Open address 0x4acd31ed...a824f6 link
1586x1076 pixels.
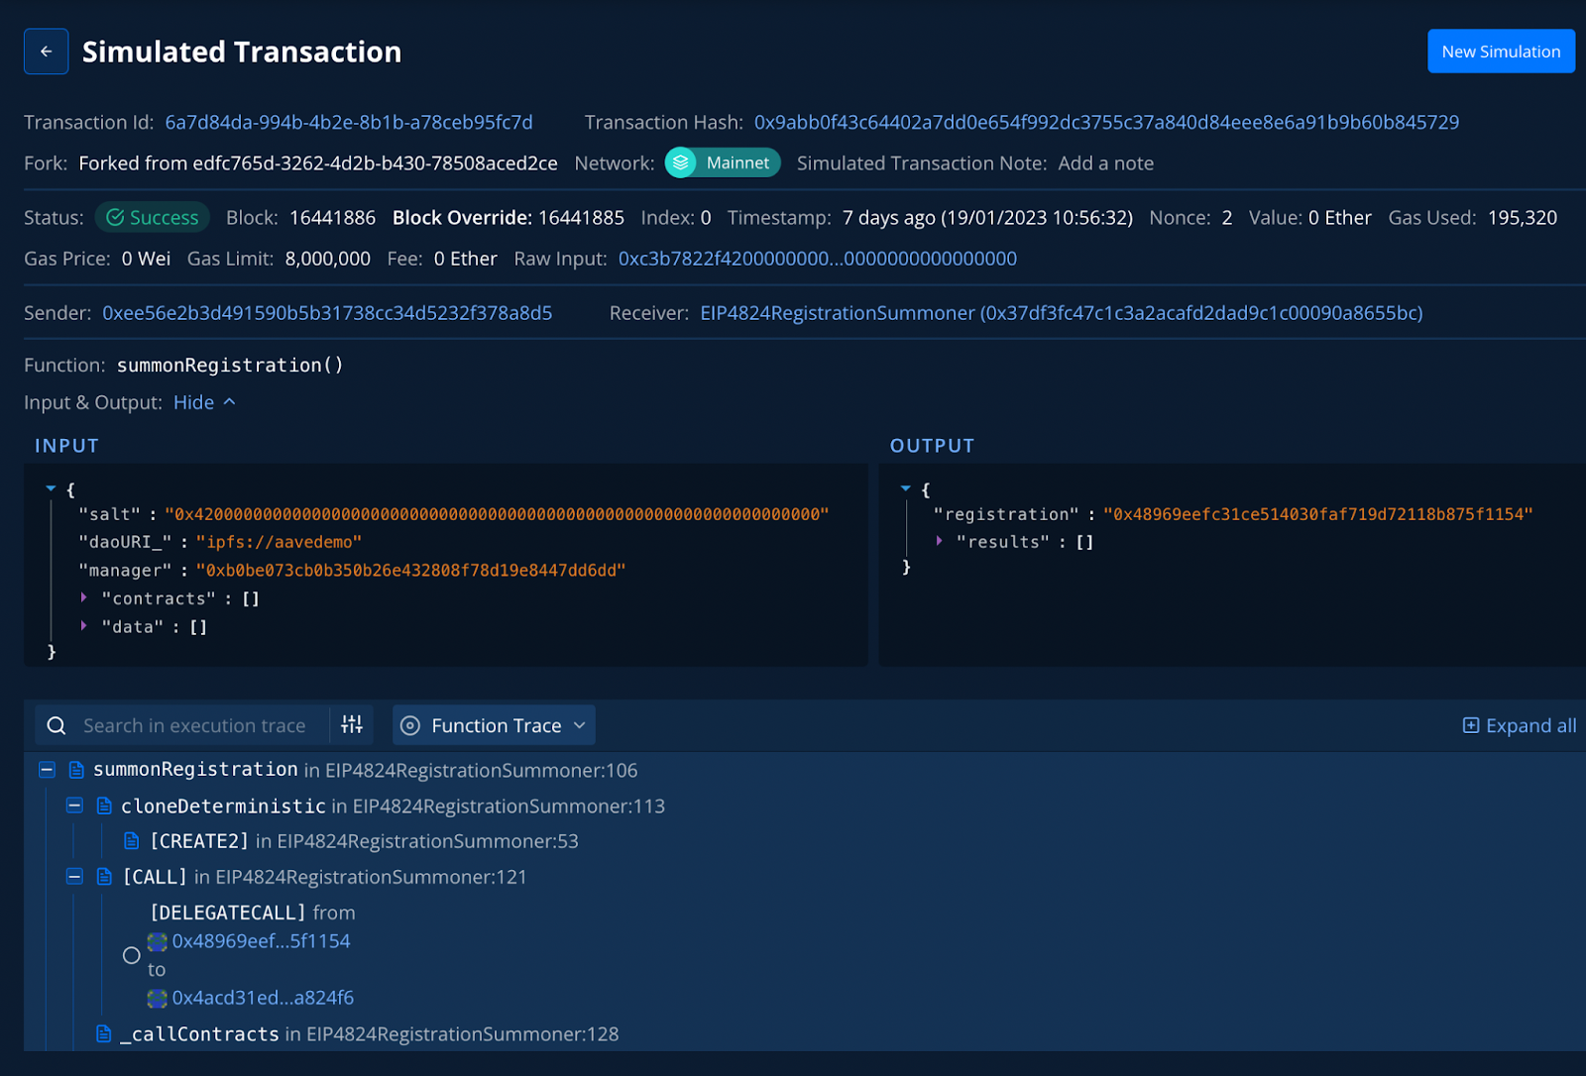click(x=263, y=998)
